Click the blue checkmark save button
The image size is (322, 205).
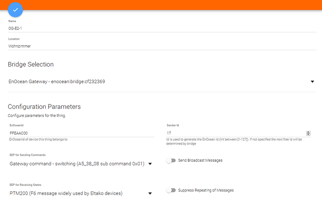[x=15, y=10]
